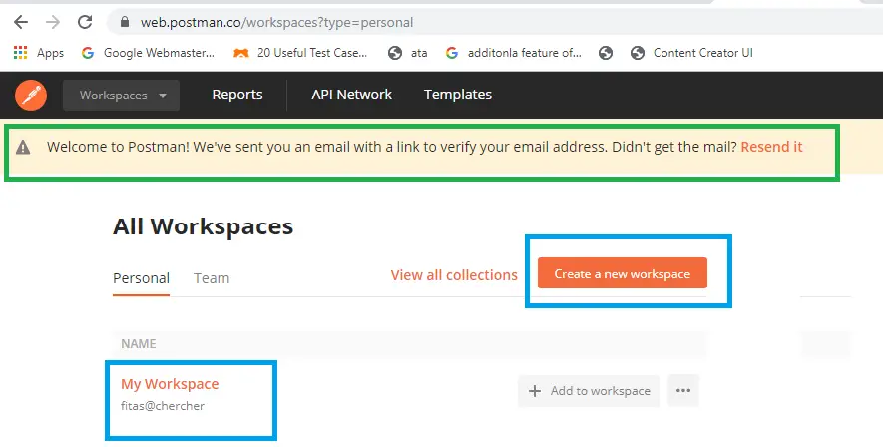Click the All Workspaces heading
The width and height of the screenshot is (883, 447).
[203, 226]
